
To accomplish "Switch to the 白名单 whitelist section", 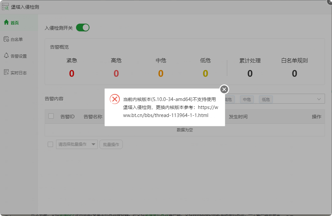I will (x=16, y=39).
